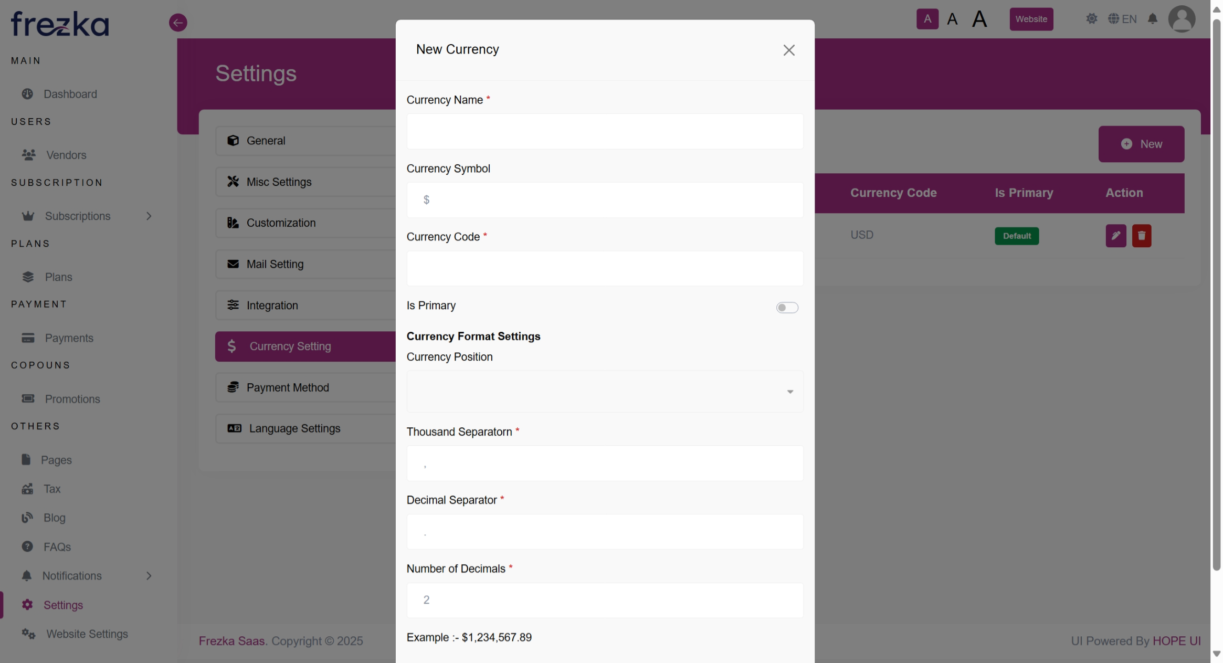The height and width of the screenshot is (663, 1223).
Task: Click the gear icon in top header
Action: (1091, 19)
